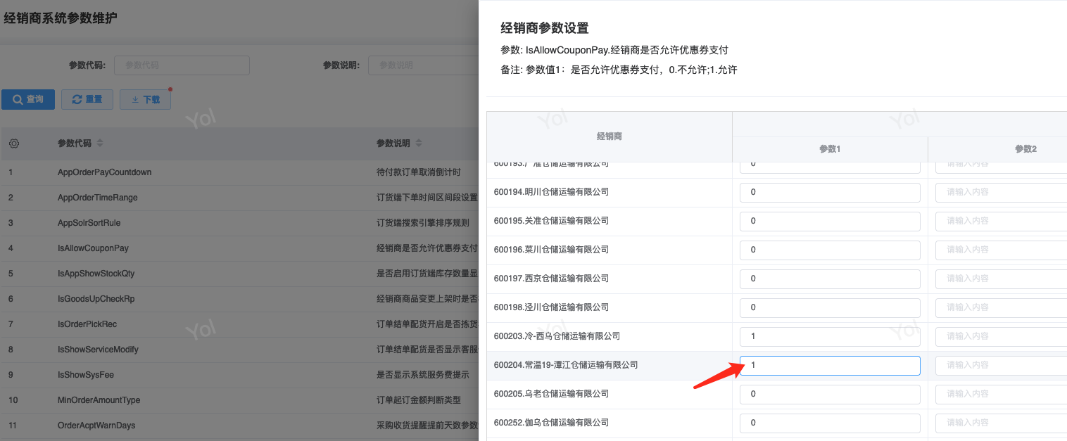Focus 参数2 field for 600195.关准仓储运输有限公司
Viewport: 1067px width, 441px height.
1001,221
